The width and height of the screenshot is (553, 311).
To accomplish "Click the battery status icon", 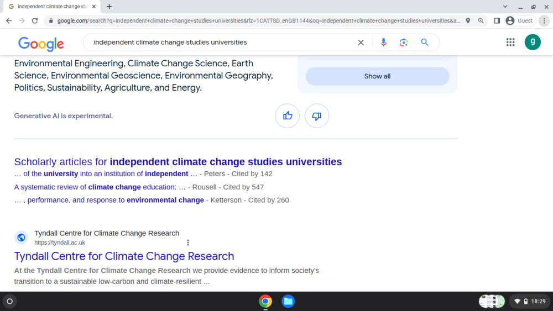I will tap(526, 302).
